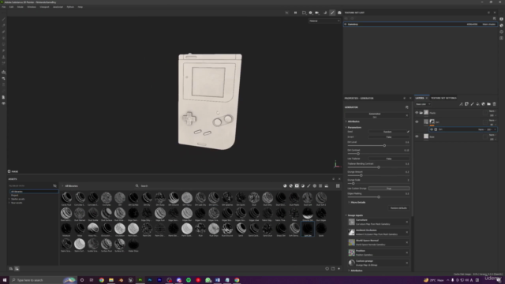Adjust the Dirt Level slider handle
The width and height of the screenshot is (505, 284).
coord(384,145)
